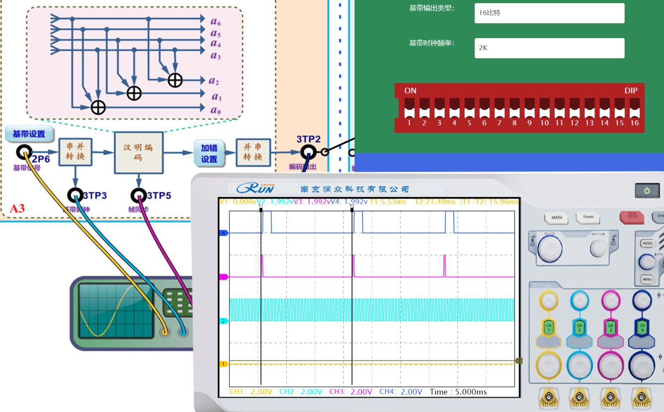The height and width of the screenshot is (412, 664).
Task: Click the 3TP3 baseband clock test point
Action: [x=75, y=195]
